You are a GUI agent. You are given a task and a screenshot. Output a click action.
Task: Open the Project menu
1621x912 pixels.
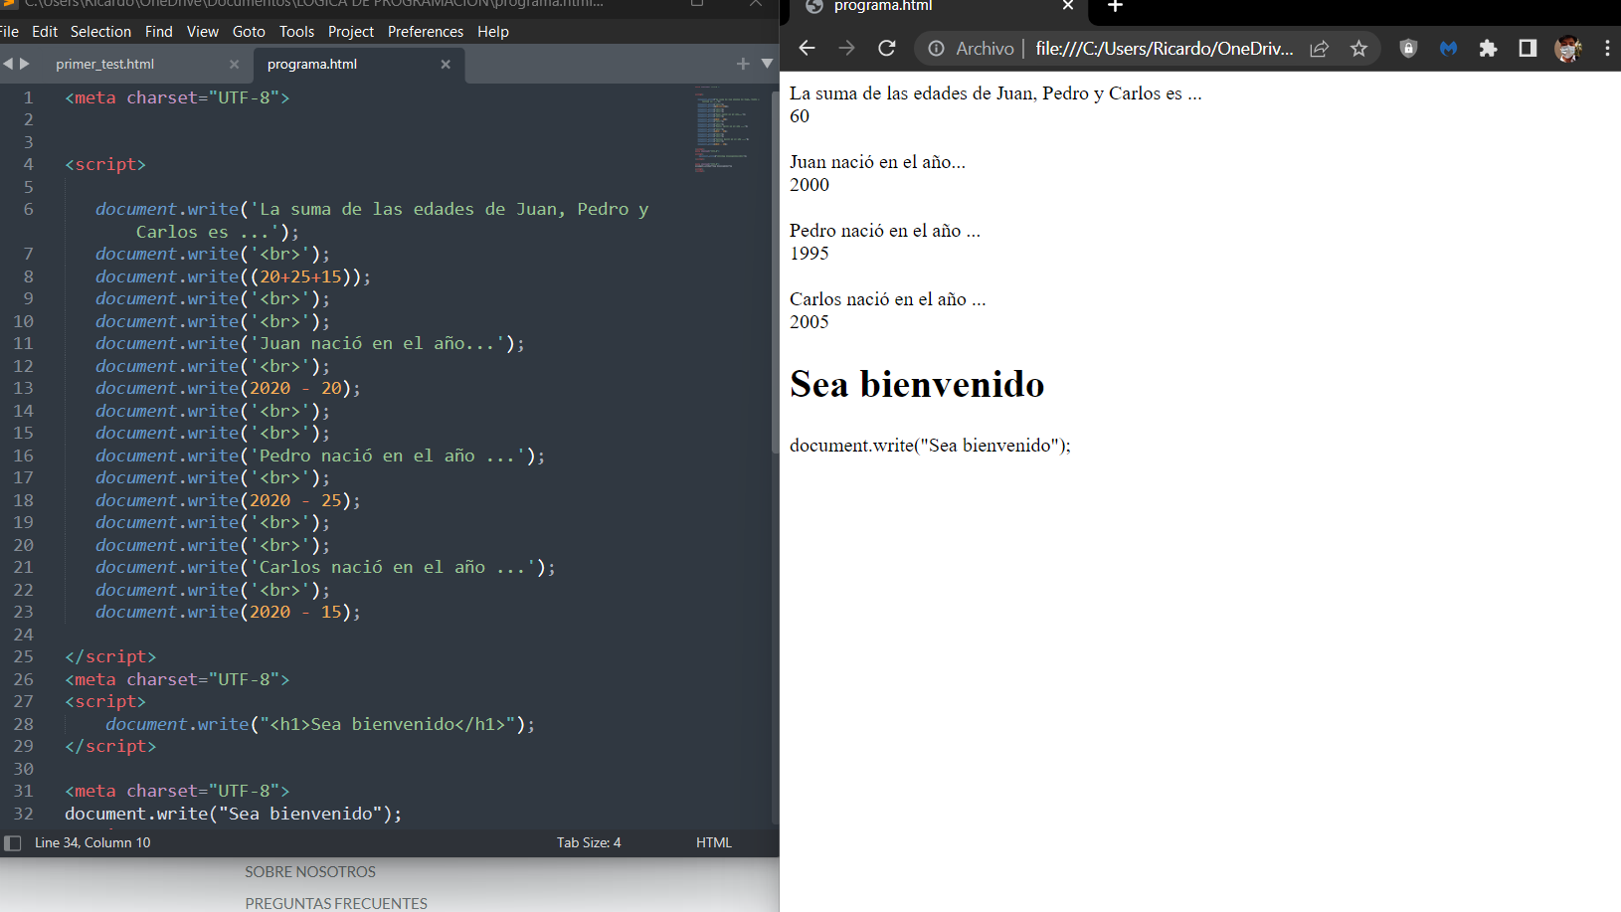pos(351,32)
